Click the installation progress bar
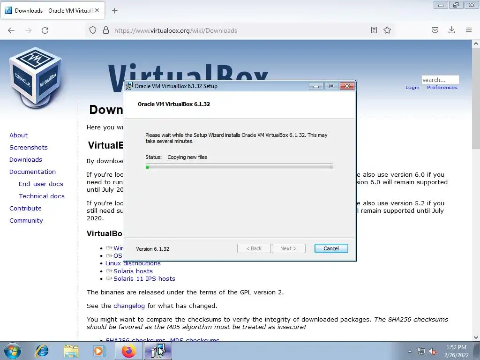Image resolution: width=480 pixels, height=360 pixels. (239, 166)
